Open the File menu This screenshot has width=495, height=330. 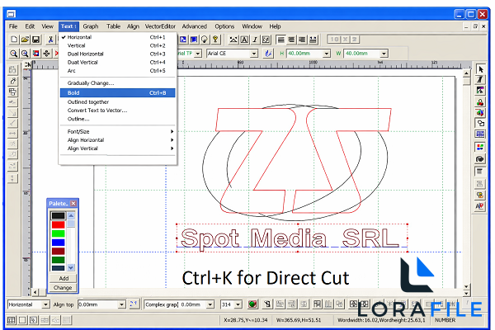pyautogui.click(x=13, y=26)
